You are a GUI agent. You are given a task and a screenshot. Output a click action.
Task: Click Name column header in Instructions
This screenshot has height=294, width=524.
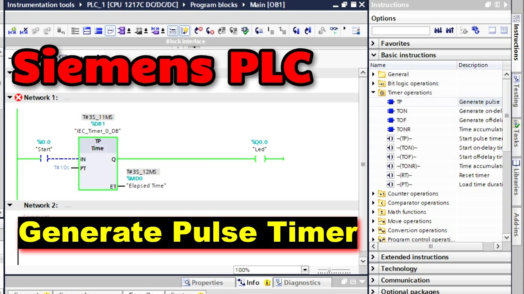coord(413,65)
